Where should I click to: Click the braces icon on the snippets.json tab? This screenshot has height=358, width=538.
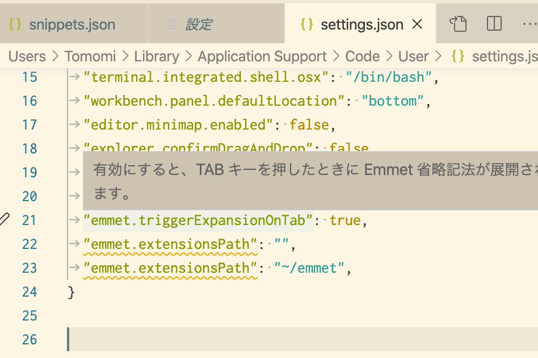(15, 24)
